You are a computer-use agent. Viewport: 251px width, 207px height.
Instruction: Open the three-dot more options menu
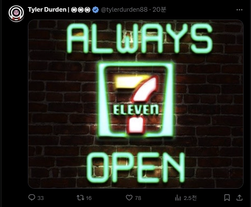click(239, 10)
